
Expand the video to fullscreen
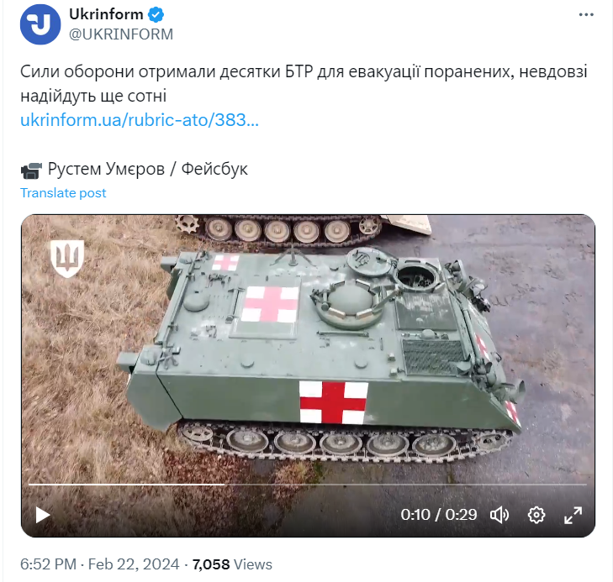point(573,515)
